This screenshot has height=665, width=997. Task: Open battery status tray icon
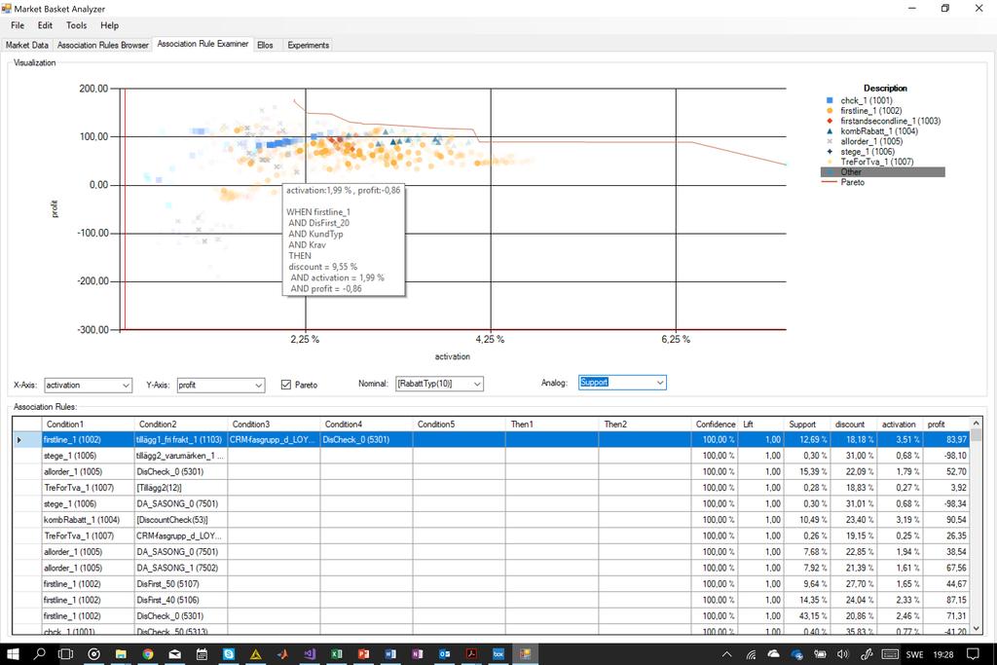coord(820,653)
